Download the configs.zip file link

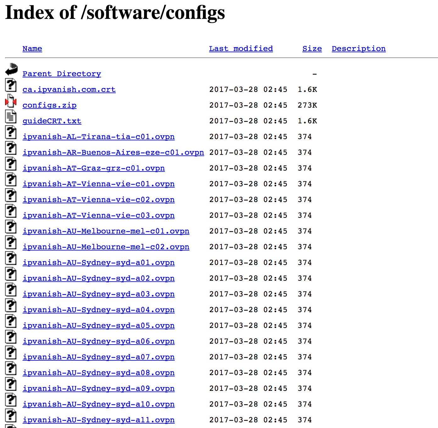tap(49, 105)
